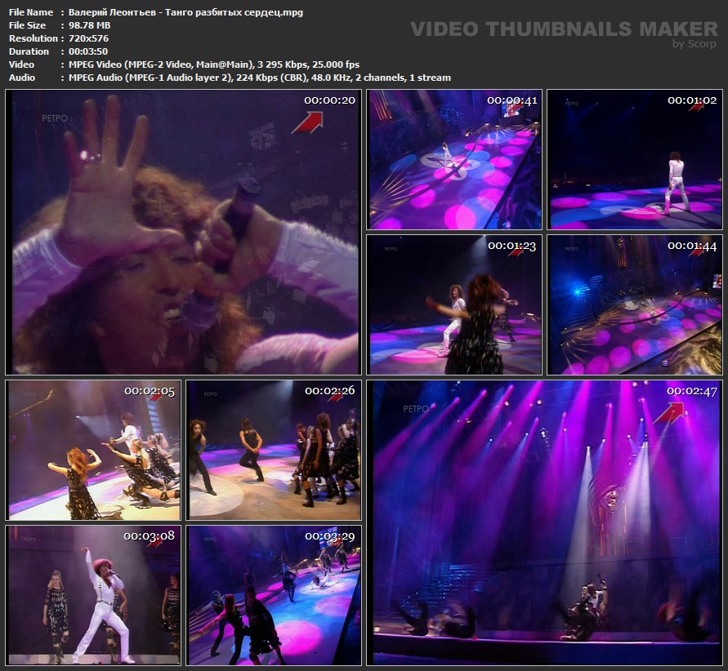The image size is (728, 671).
Task: Select the thumbnail stamped 00:02:47
Action: pyautogui.click(x=545, y=522)
